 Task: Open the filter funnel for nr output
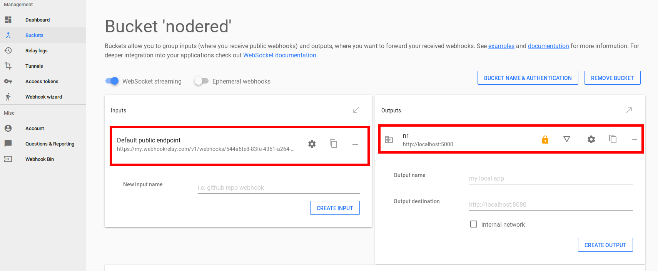(567, 139)
